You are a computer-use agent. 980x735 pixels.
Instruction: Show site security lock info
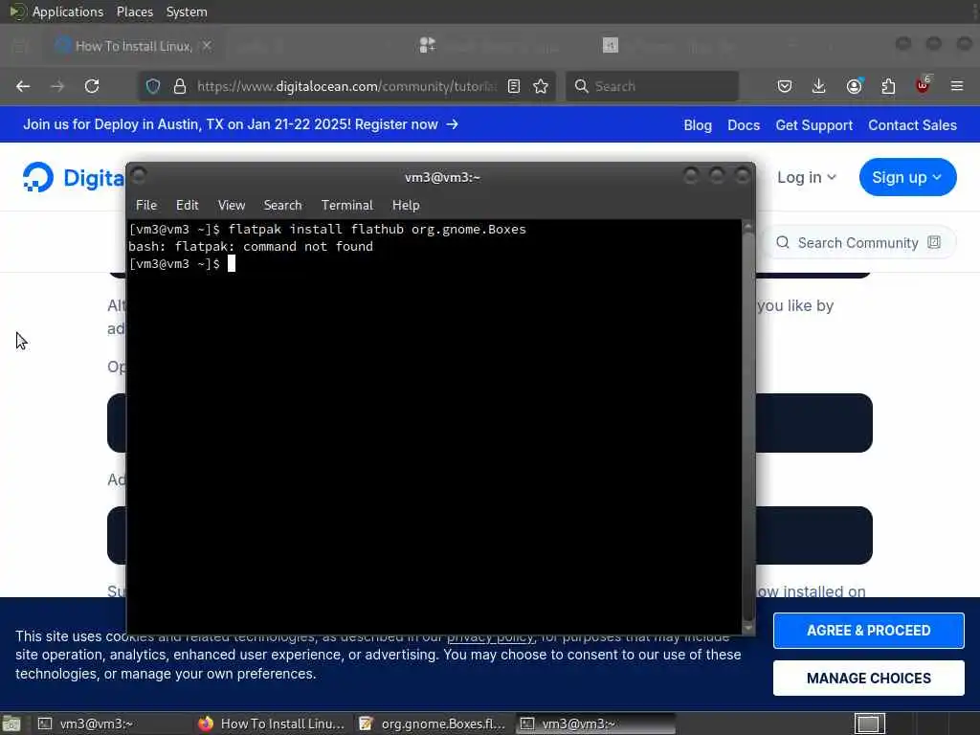[x=180, y=86]
